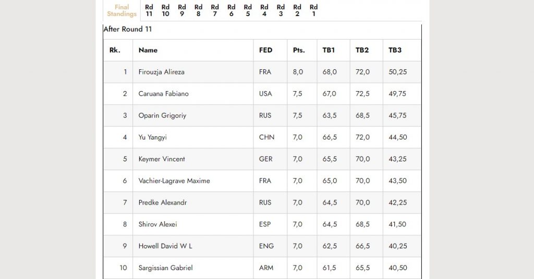
Task: Click Vachier-Lagrave Maxime in standings
Action: [174, 181]
